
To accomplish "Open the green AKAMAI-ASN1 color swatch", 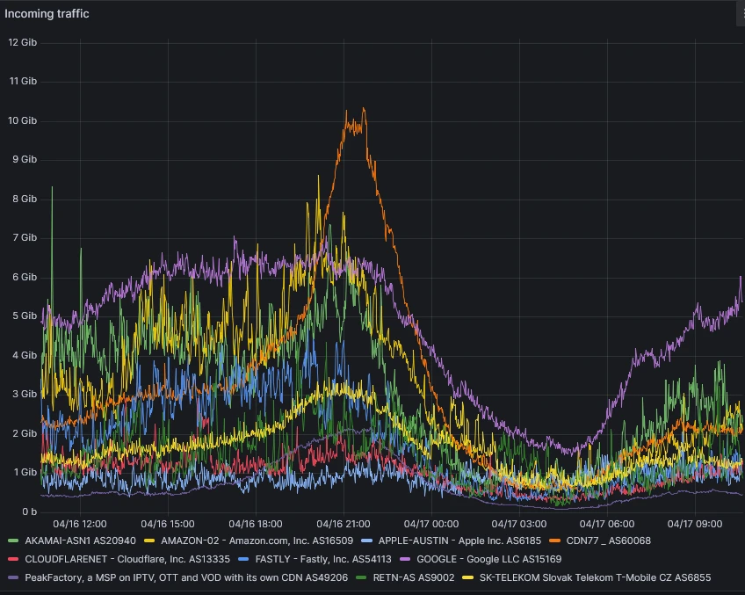I will [14, 541].
